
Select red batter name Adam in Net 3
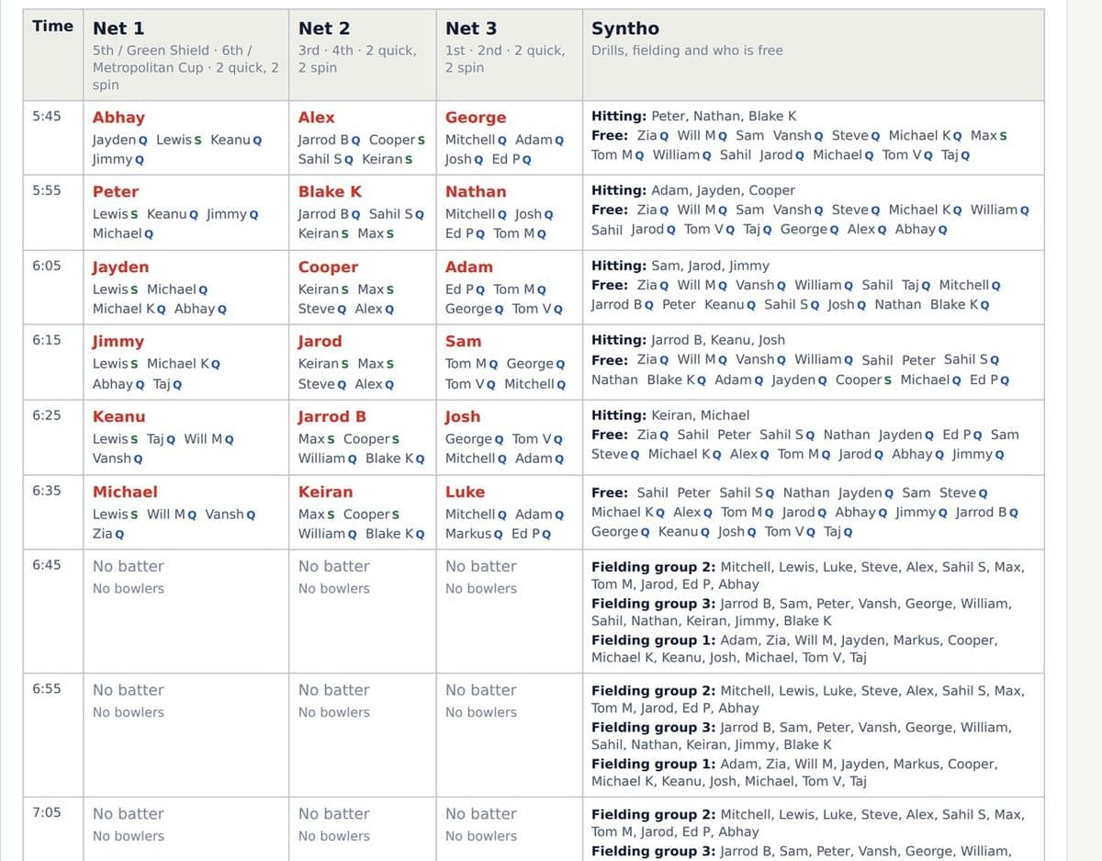pos(469,266)
